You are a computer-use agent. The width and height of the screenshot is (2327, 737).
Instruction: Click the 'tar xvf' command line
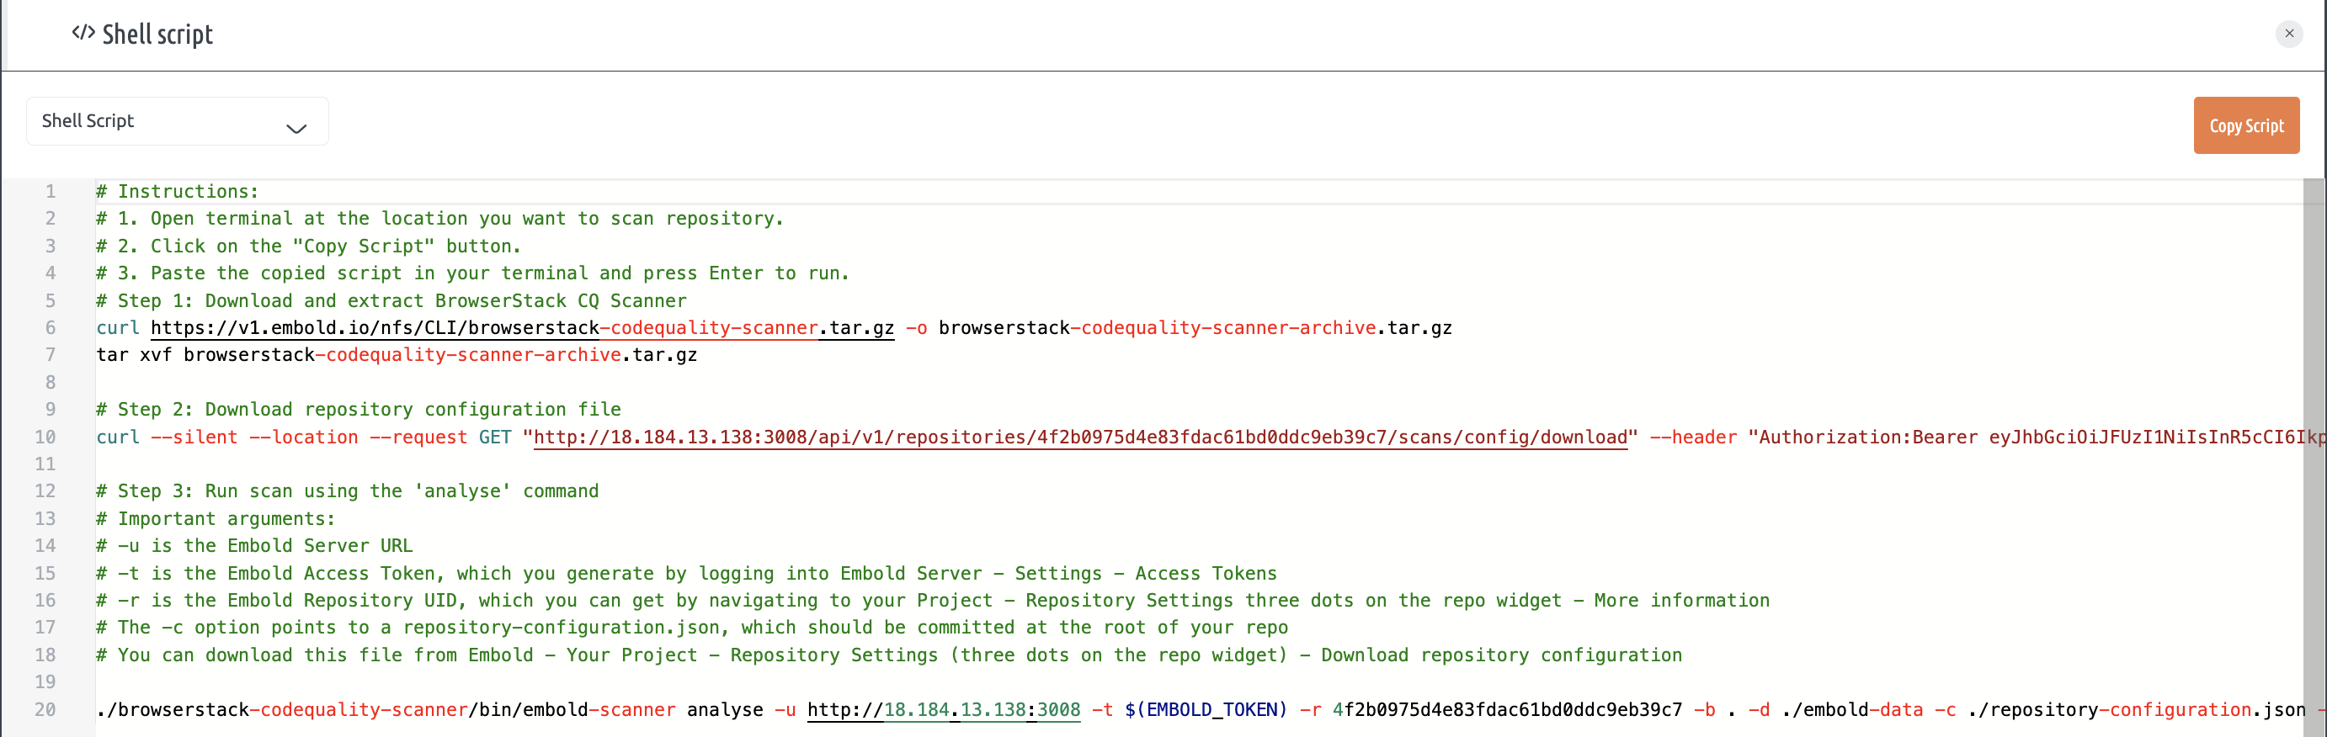396,355
